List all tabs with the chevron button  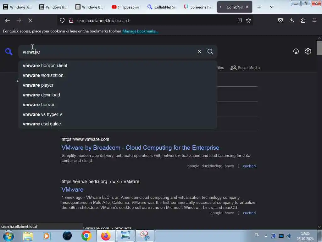coord(271,7)
